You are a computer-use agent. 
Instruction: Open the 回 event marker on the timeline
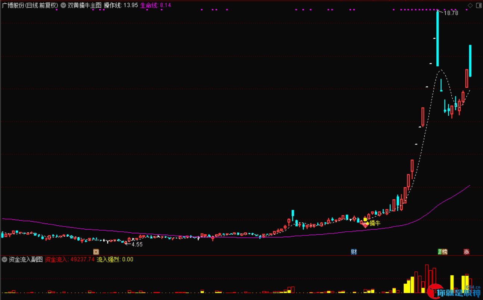(96, 252)
